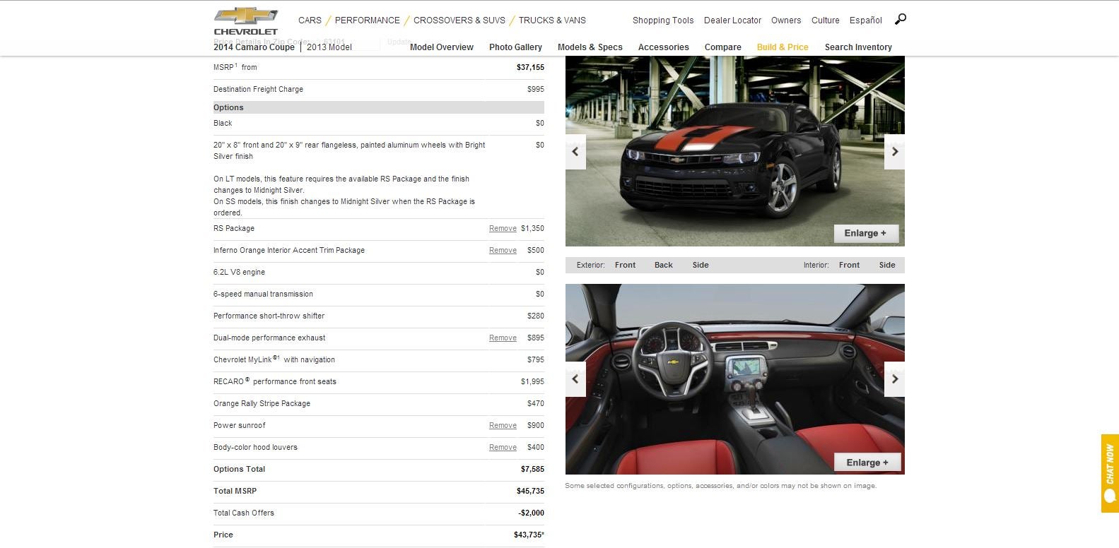The height and width of the screenshot is (548, 1119).
Task: Click the Total MSRP $45,735 value
Action: click(x=530, y=492)
